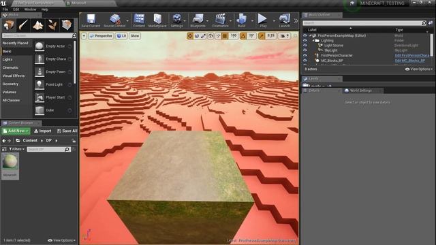The image size is (436, 245).
Task: Open the File menu
Action: point(5,10)
